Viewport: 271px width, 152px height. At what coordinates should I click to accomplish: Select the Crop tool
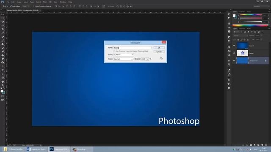tap(3, 29)
